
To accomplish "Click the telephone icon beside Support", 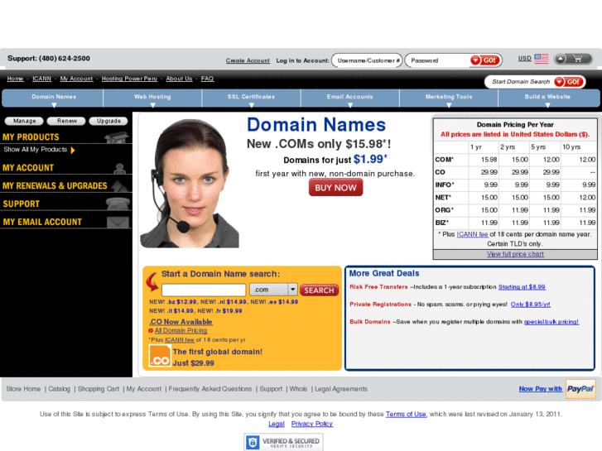I will click(x=118, y=204).
